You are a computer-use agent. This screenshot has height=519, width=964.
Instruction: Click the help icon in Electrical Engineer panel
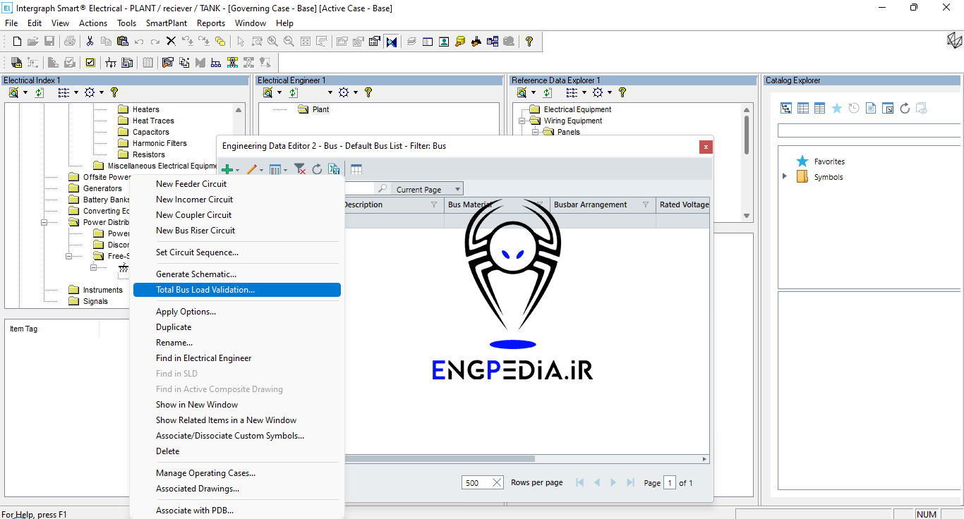tap(368, 92)
